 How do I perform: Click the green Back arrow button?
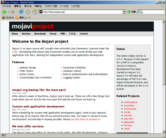coord(4,12)
